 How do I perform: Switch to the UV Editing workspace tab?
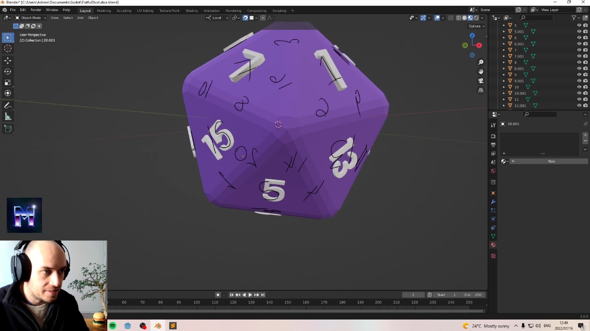pyautogui.click(x=145, y=11)
